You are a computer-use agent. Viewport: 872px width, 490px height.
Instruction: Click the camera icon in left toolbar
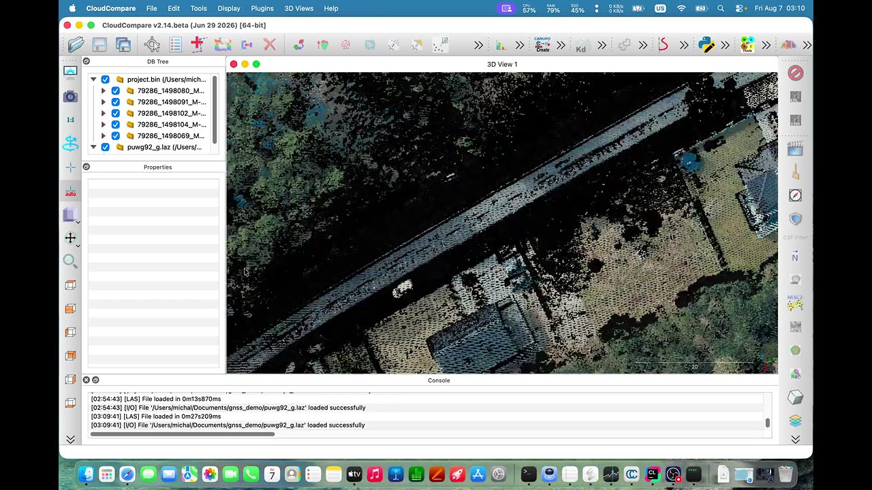[x=70, y=97]
